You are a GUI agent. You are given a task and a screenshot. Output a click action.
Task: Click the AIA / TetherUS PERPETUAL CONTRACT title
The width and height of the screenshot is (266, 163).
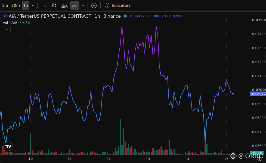click(65, 16)
